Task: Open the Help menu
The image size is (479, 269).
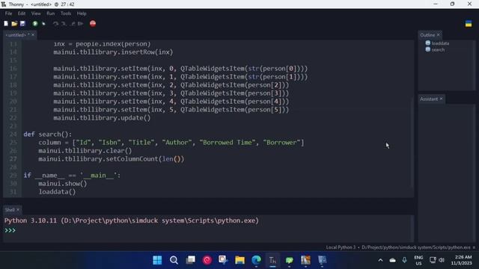Action: pos(82,13)
